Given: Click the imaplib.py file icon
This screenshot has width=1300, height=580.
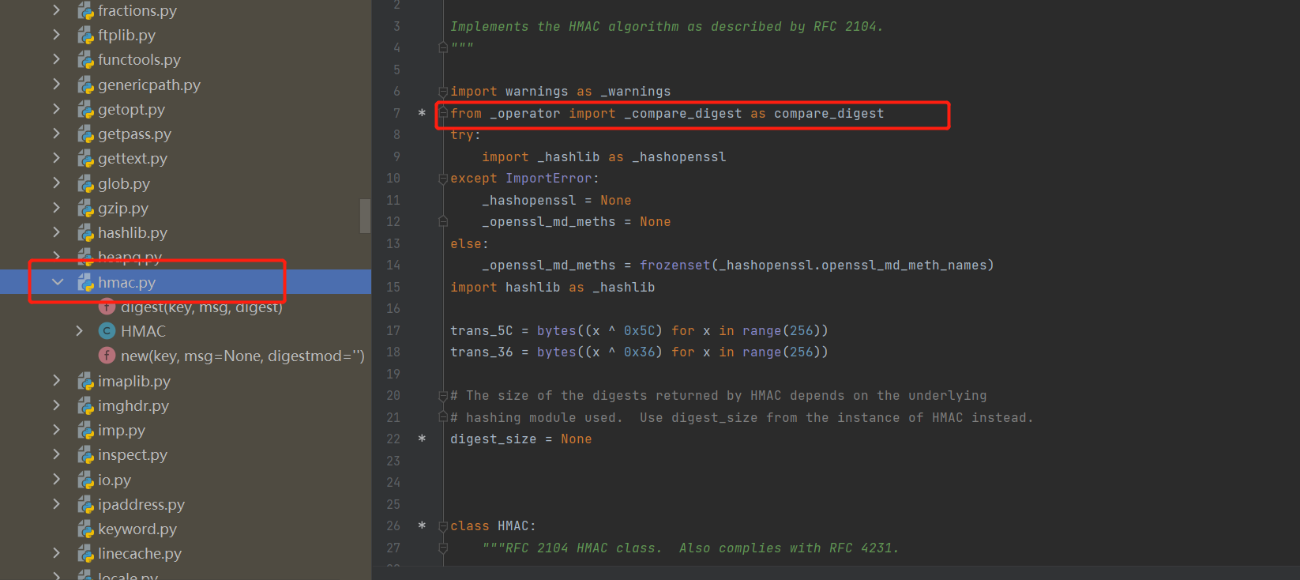Looking at the screenshot, I should (85, 382).
